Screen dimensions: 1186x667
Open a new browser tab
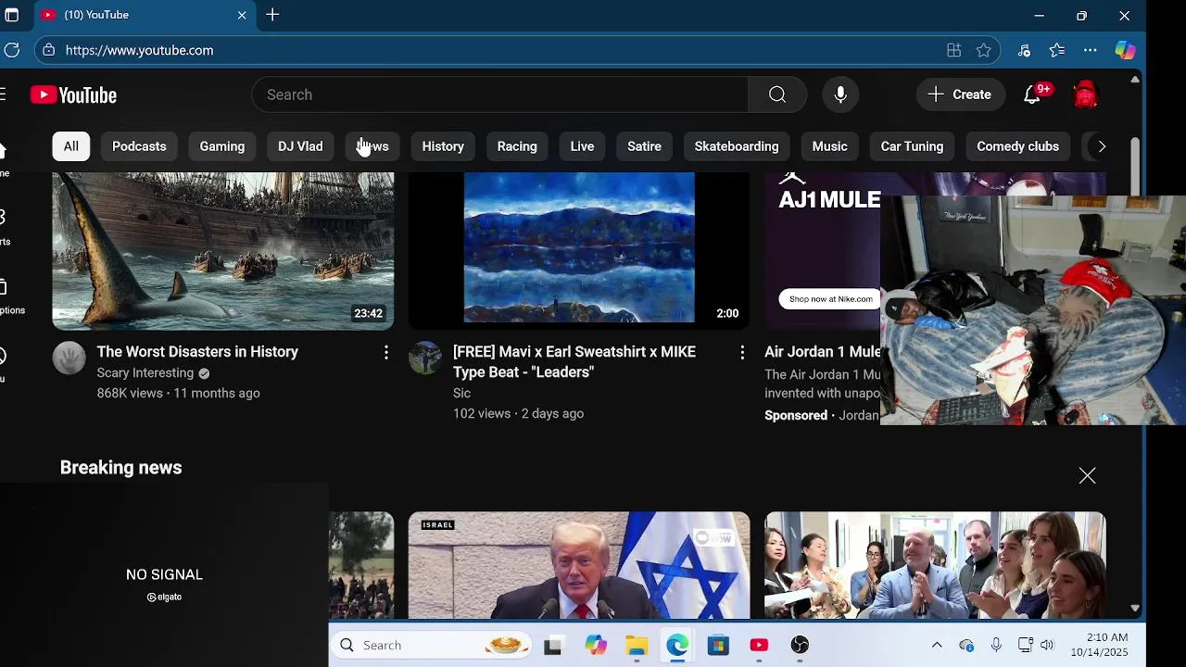pos(272,15)
